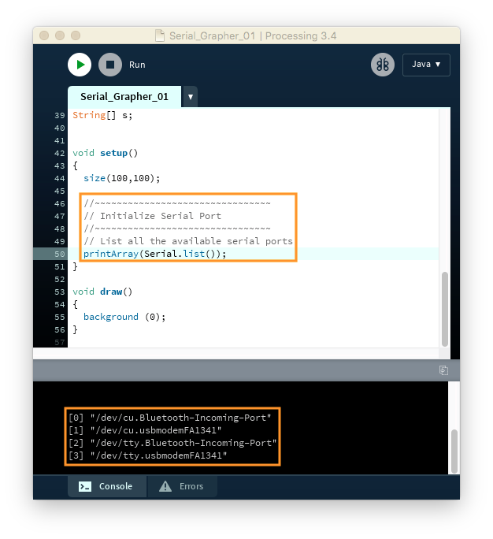Click the "String[] s;" declaration line

pos(102,115)
